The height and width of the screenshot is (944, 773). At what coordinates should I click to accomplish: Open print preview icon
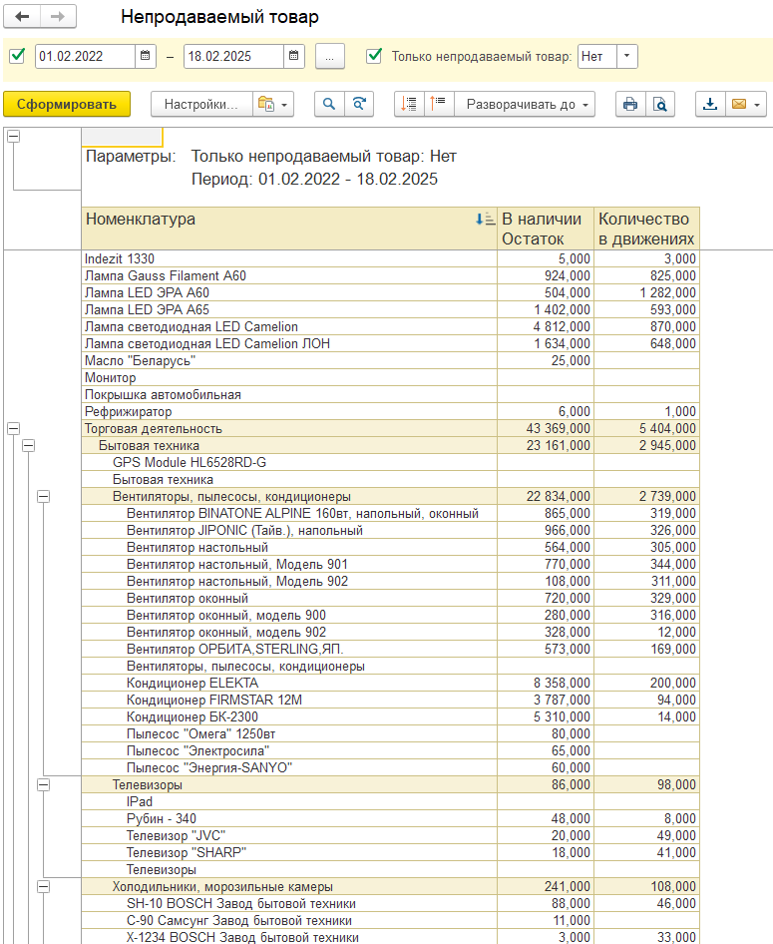pyautogui.click(x=659, y=104)
